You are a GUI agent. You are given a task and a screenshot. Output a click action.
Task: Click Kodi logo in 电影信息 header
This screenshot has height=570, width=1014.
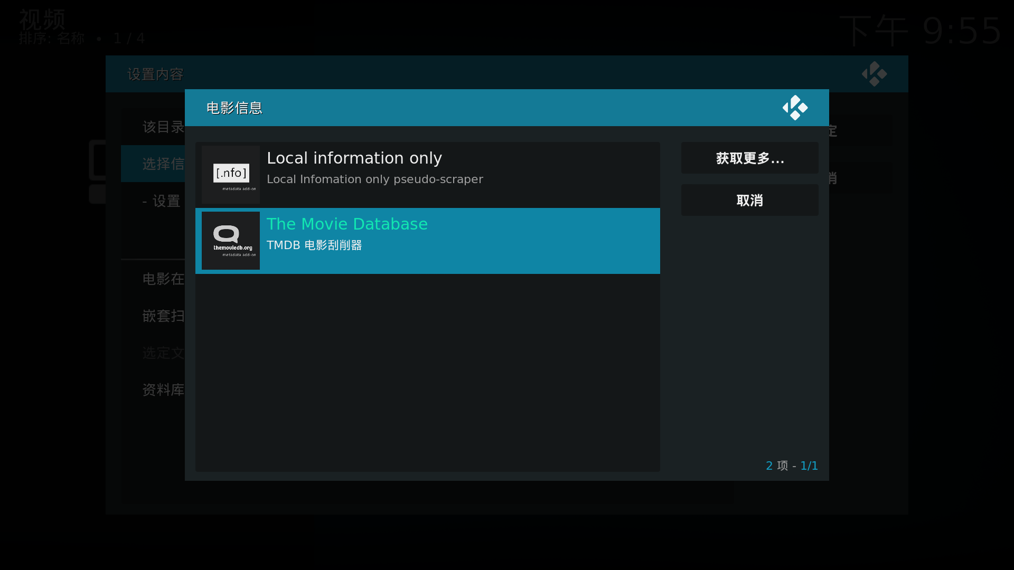(x=795, y=108)
